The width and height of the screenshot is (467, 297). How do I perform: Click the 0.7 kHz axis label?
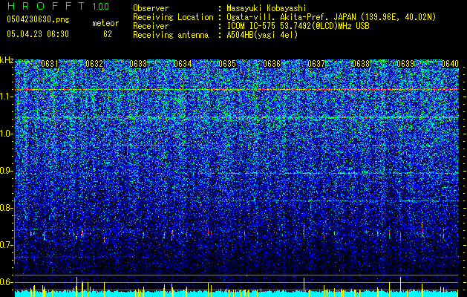coord(6,245)
